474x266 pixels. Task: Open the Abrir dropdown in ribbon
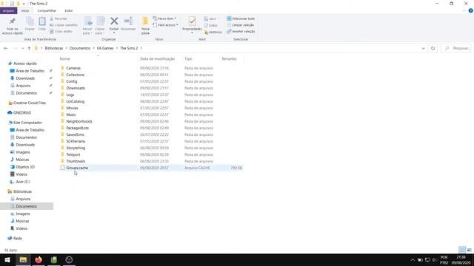point(211,18)
